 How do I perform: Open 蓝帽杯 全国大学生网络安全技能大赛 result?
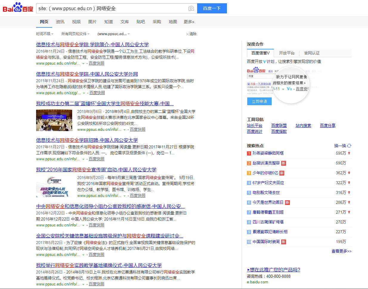(x=105, y=103)
